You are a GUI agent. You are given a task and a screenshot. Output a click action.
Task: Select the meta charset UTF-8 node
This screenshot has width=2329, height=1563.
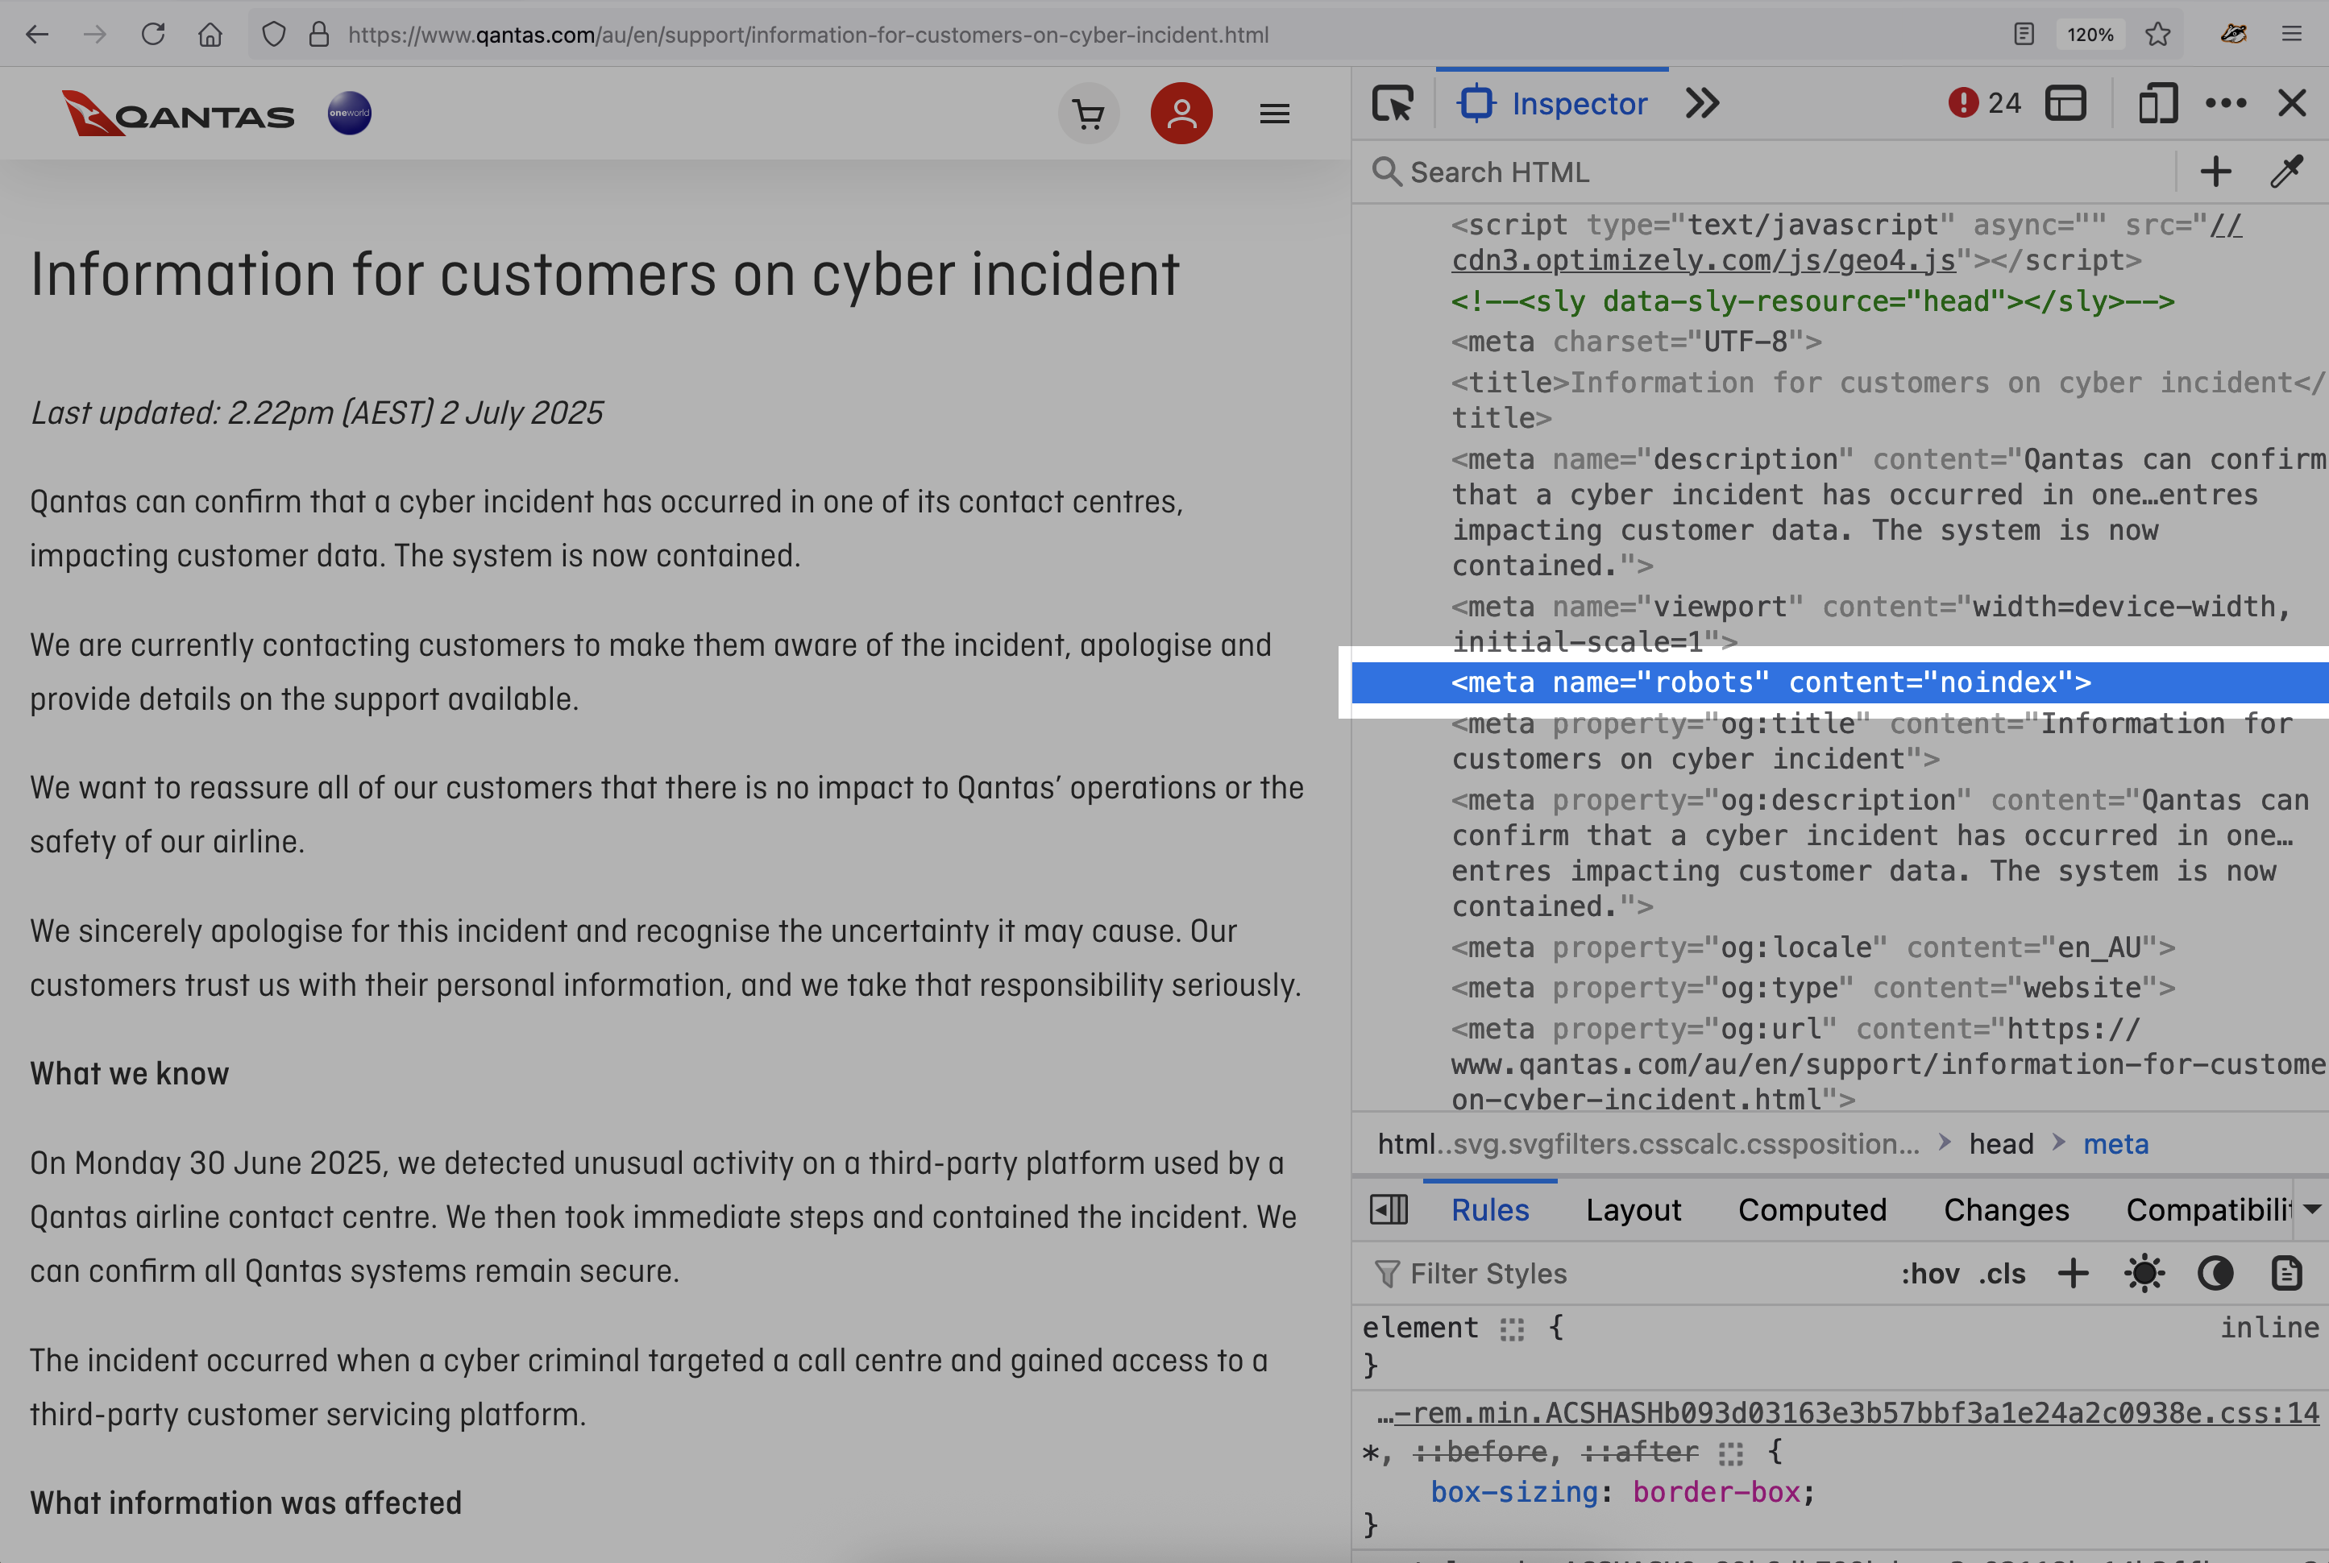click(x=1636, y=342)
